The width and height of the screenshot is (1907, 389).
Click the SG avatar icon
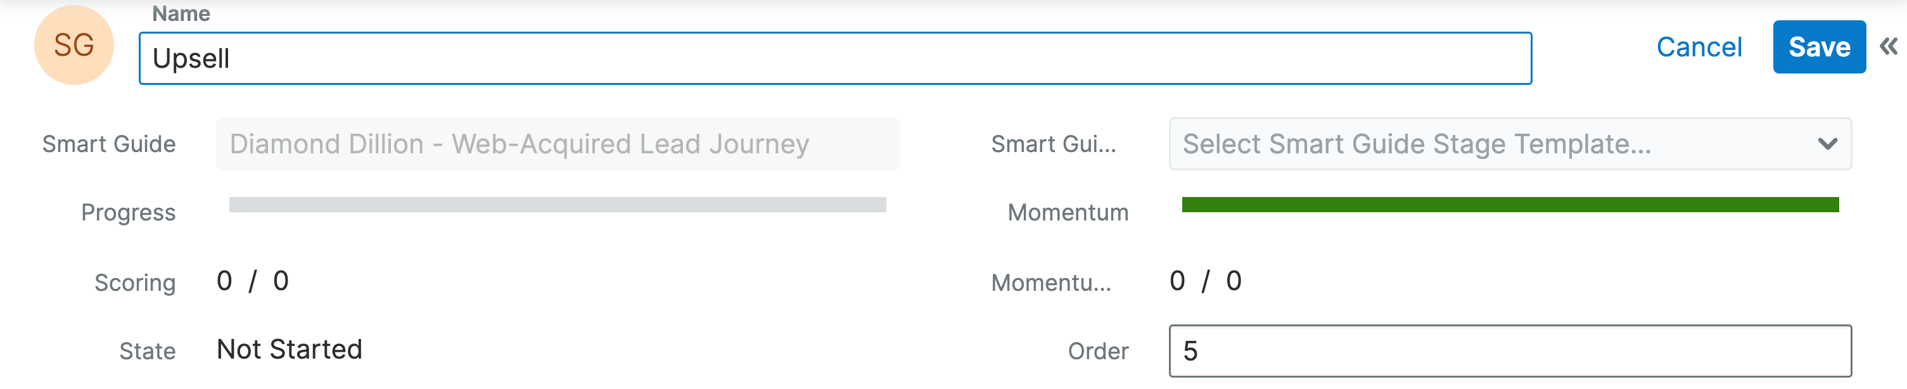click(73, 45)
